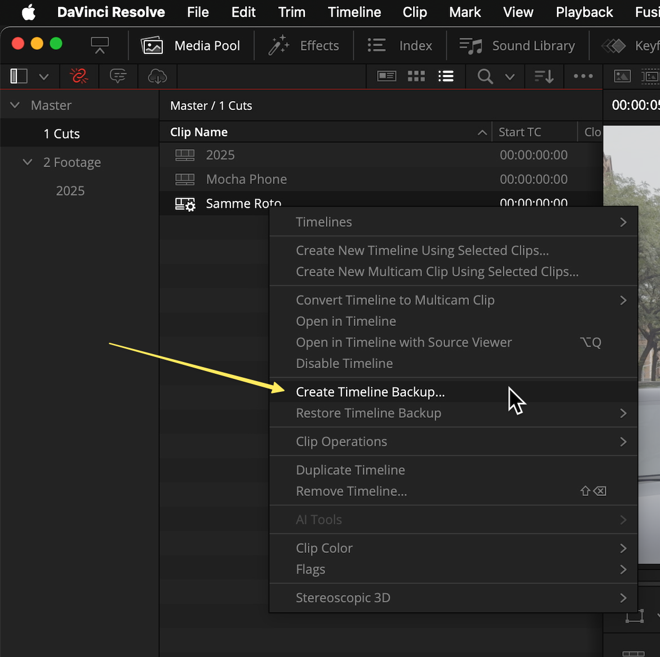Open the Apple menu
Viewport: 660px width, 657px height.
tap(28, 12)
